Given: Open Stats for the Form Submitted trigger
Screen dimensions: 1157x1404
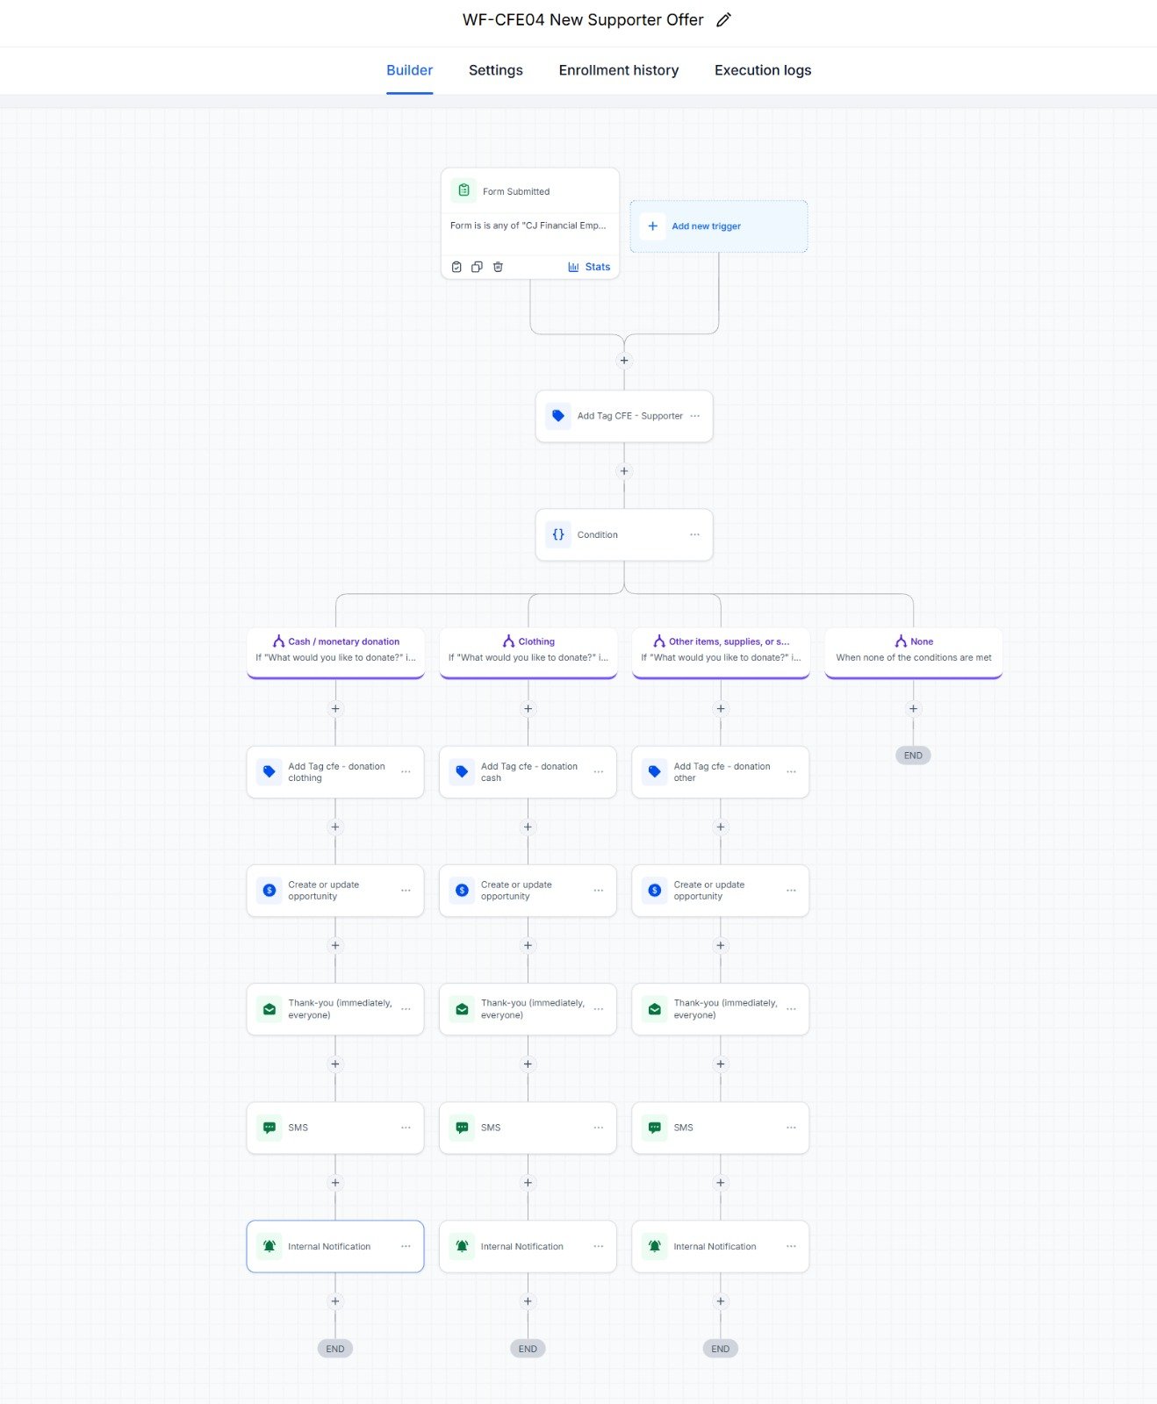Looking at the screenshot, I should point(589,267).
